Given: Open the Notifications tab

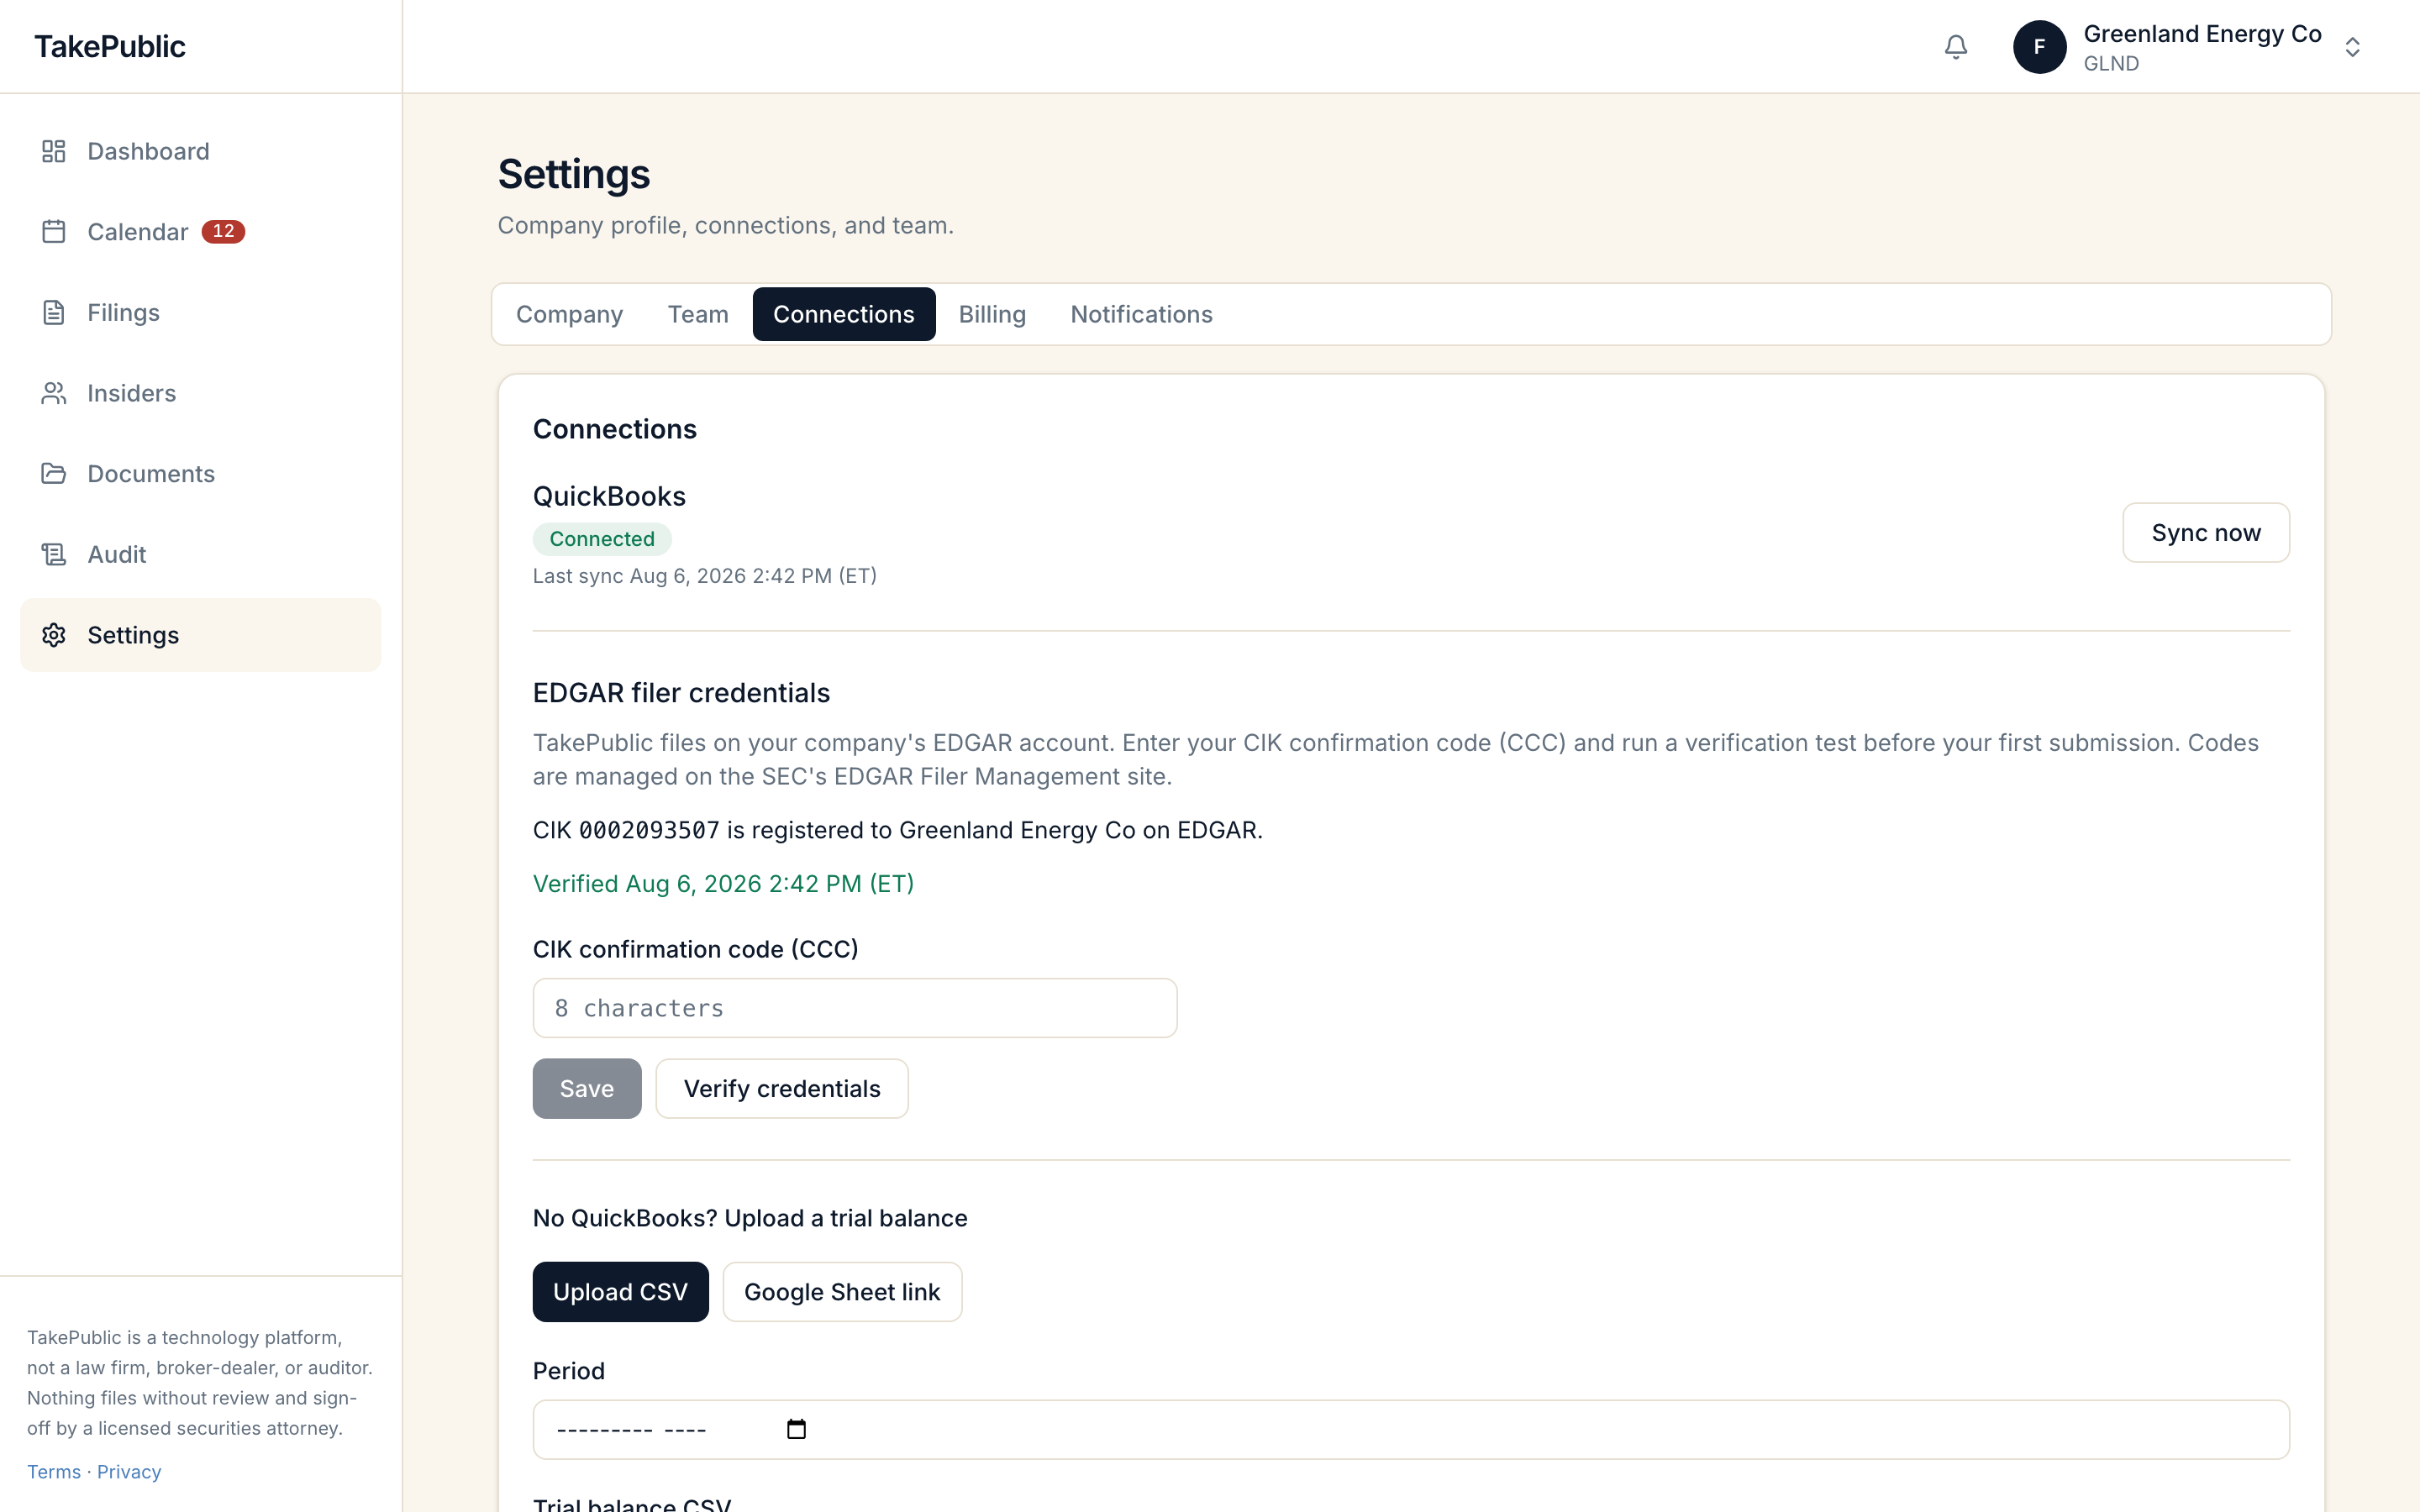Looking at the screenshot, I should pos(1141,314).
